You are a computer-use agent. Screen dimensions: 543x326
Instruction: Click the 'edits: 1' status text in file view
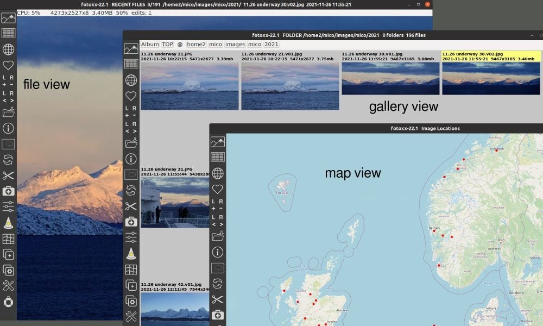(141, 13)
